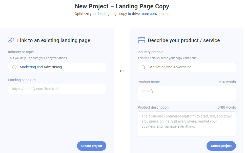Click the 'Product description' label
The width and height of the screenshot is (245, 153).
click(x=153, y=107)
